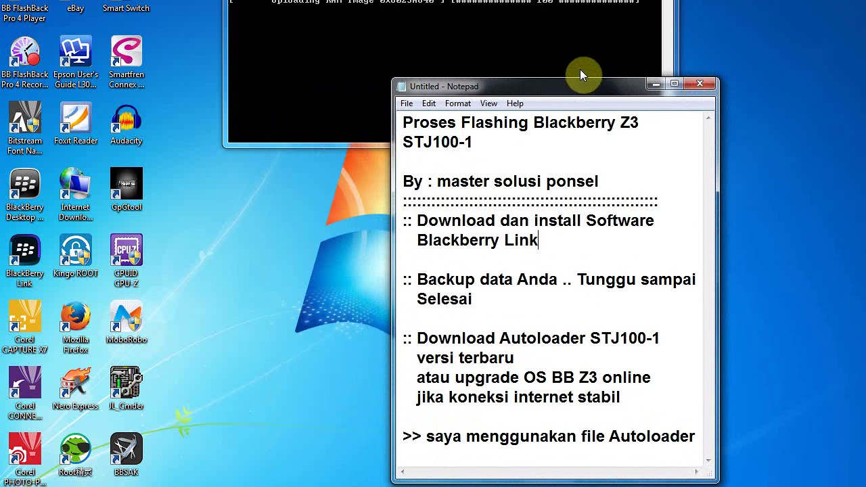Launch MoboRobo desktop icon

[x=126, y=323]
